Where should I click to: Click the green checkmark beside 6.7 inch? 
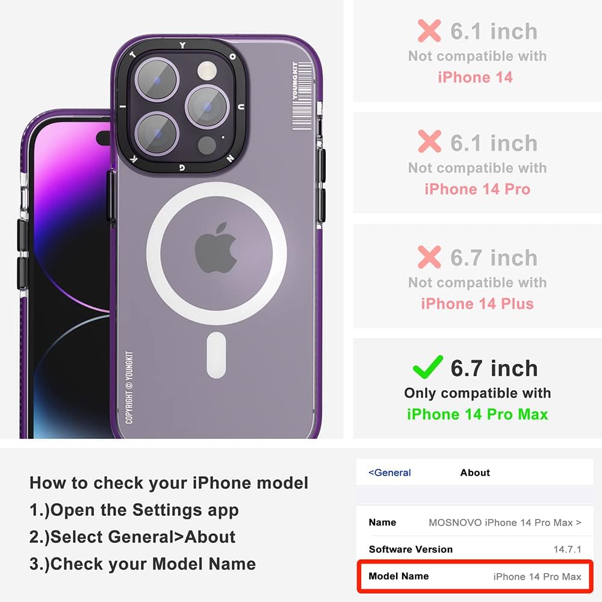point(427,367)
